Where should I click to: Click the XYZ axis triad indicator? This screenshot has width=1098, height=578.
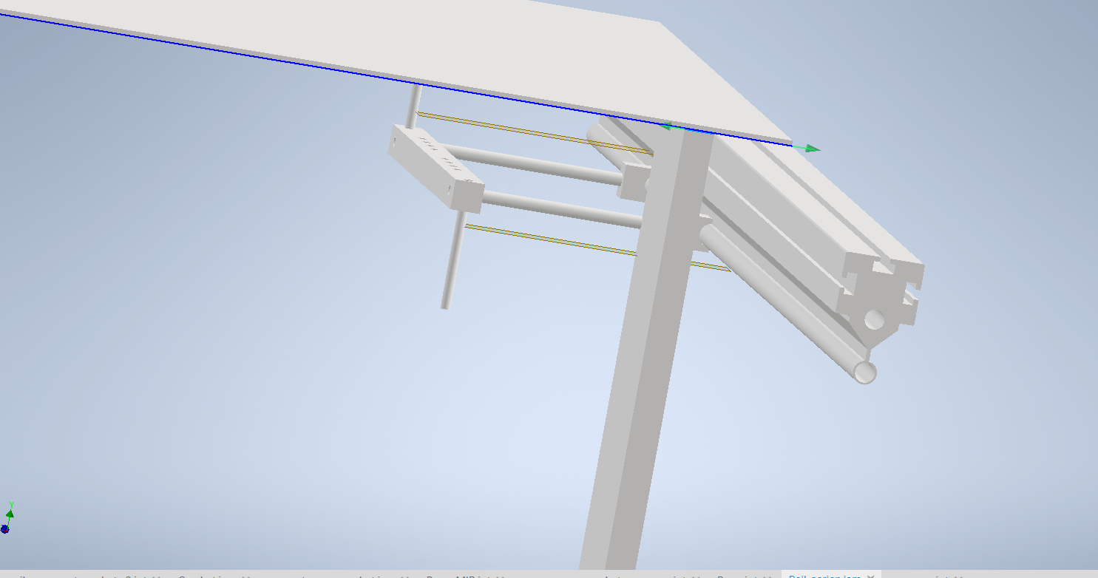point(7,518)
